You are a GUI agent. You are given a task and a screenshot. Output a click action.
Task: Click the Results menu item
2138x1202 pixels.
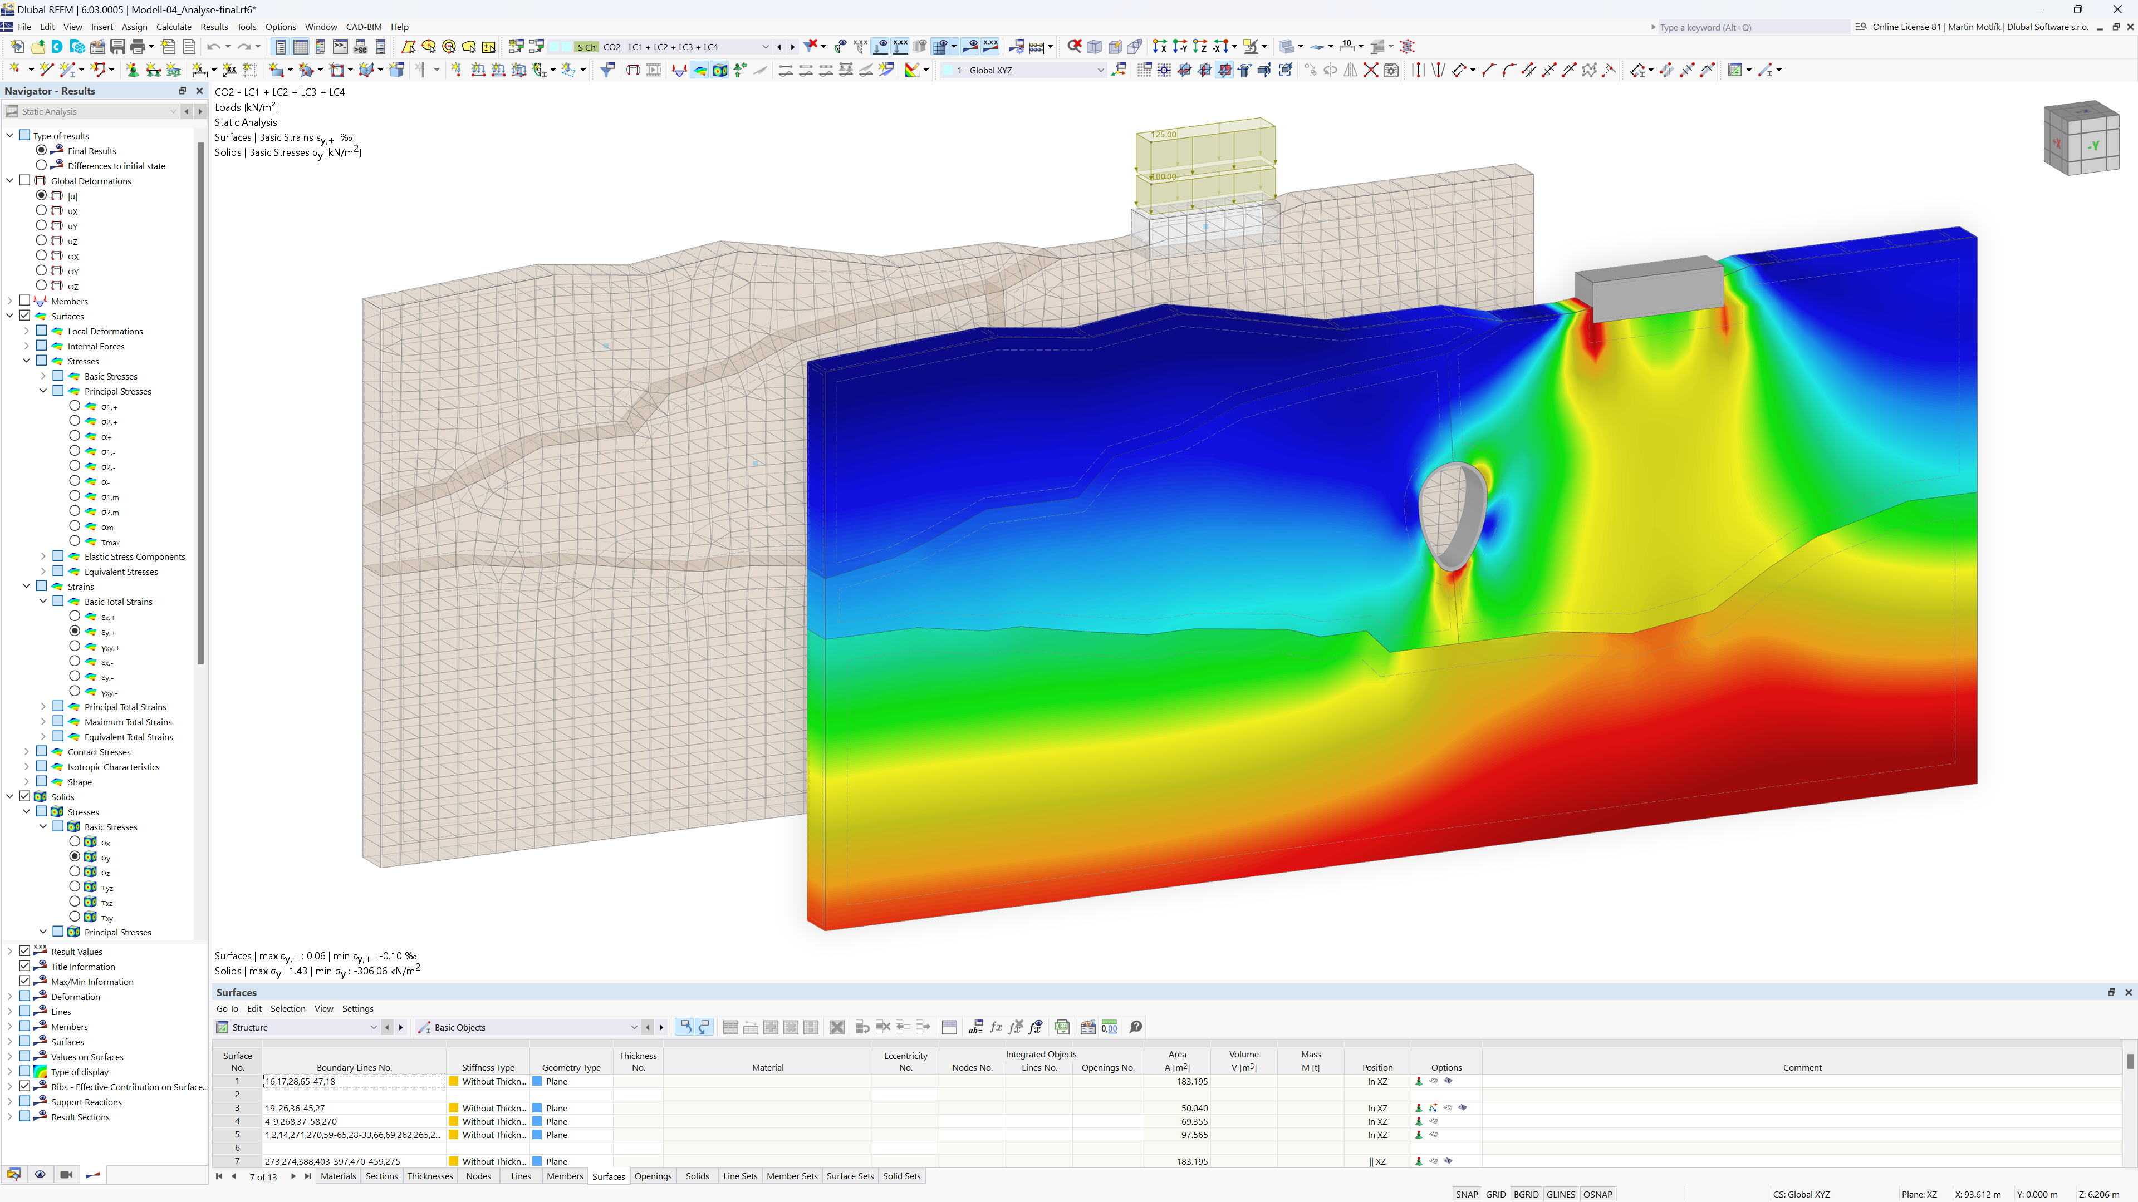pyautogui.click(x=213, y=26)
